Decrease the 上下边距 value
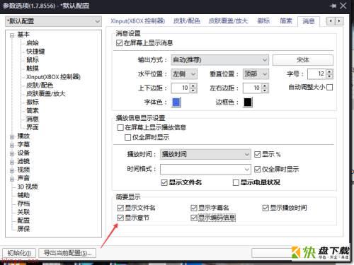Viewport: 354px width, 265px height. click(x=193, y=90)
